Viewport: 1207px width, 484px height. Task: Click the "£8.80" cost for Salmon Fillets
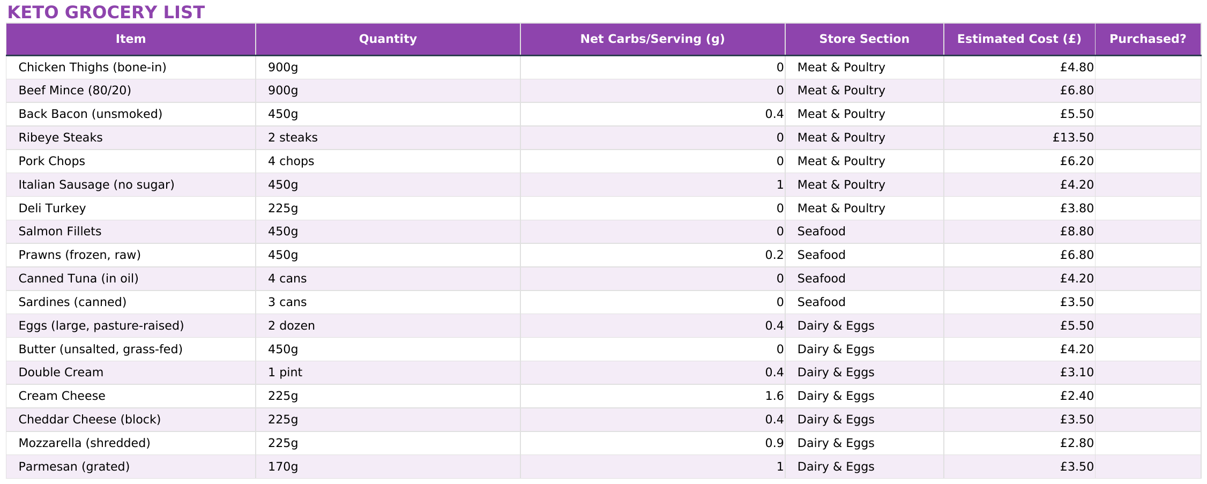tap(1019, 232)
